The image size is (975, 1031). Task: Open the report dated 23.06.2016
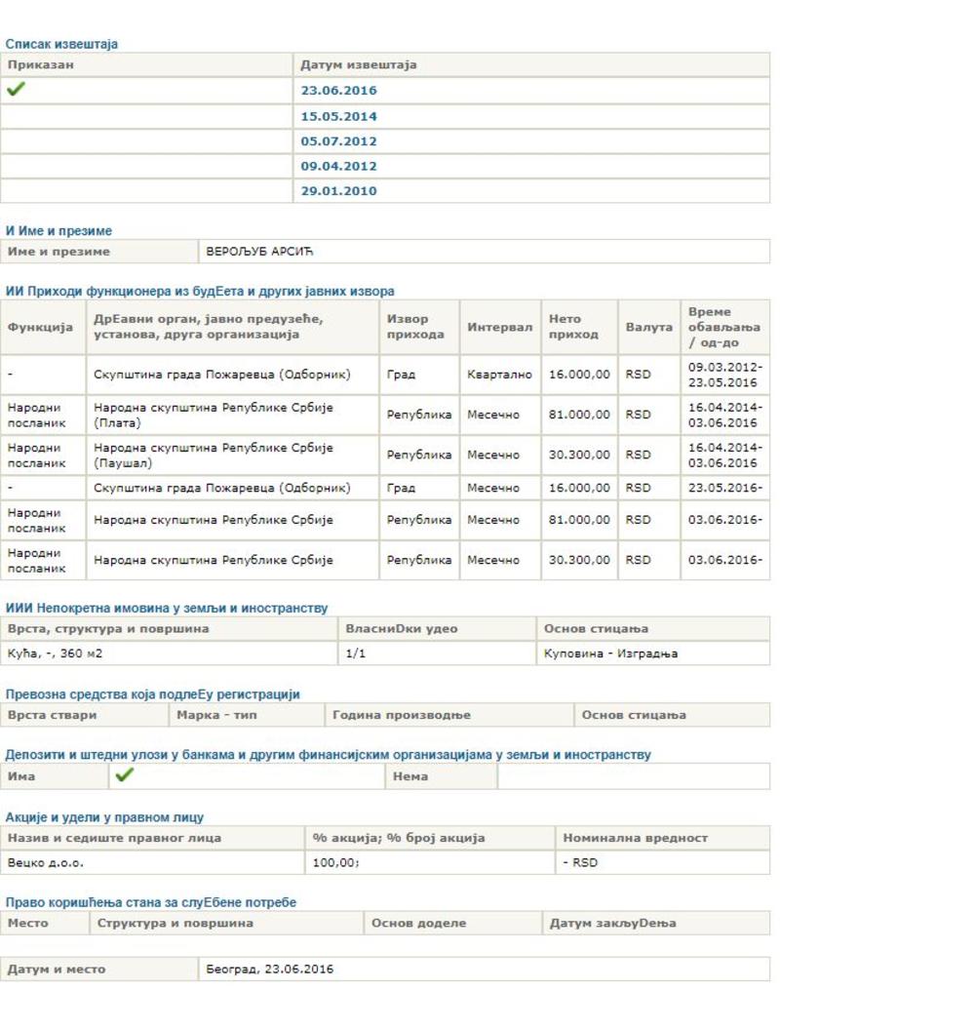[338, 92]
